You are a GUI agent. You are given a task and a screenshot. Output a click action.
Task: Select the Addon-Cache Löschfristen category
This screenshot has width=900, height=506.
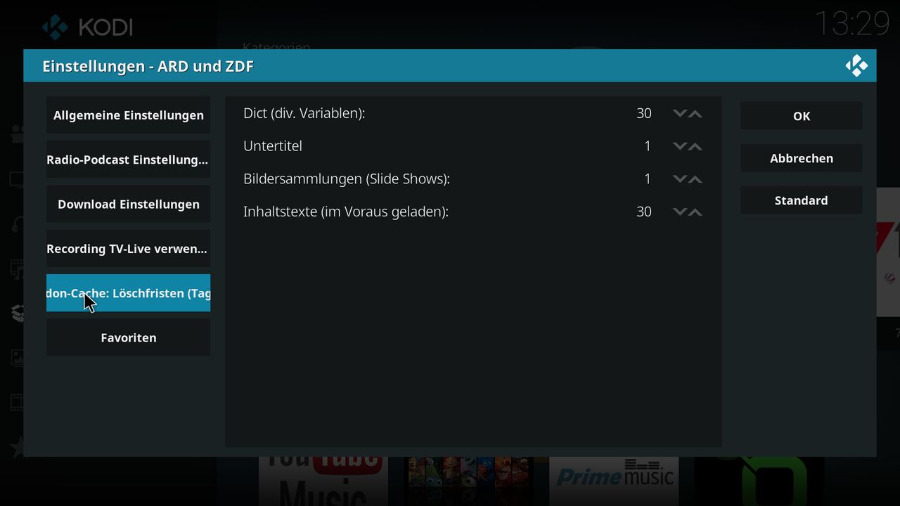click(128, 293)
